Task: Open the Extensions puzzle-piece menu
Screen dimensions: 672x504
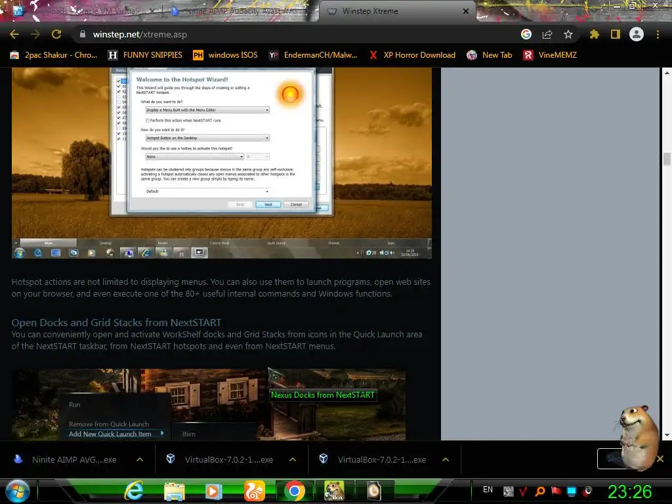Action: [594, 34]
